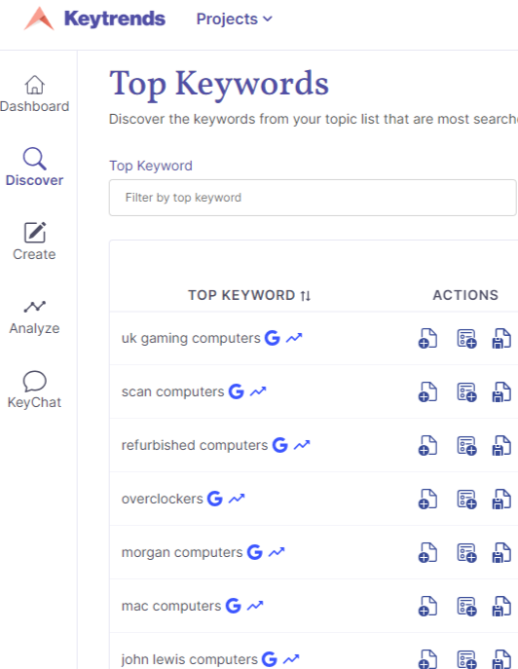This screenshot has height=669, width=518.
Task: Click save icon for mac computers
Action: [501, 607]
